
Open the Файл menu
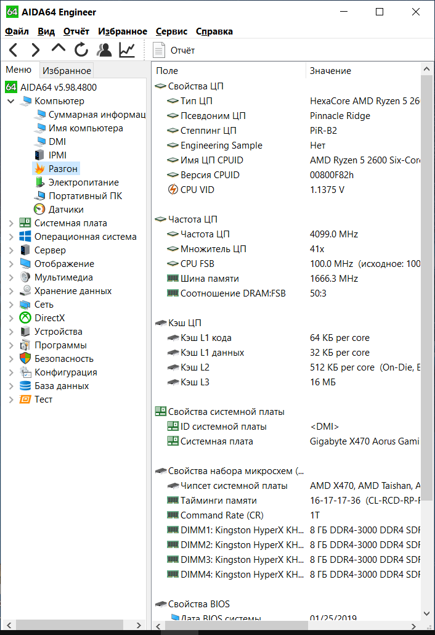pos(17,31)
